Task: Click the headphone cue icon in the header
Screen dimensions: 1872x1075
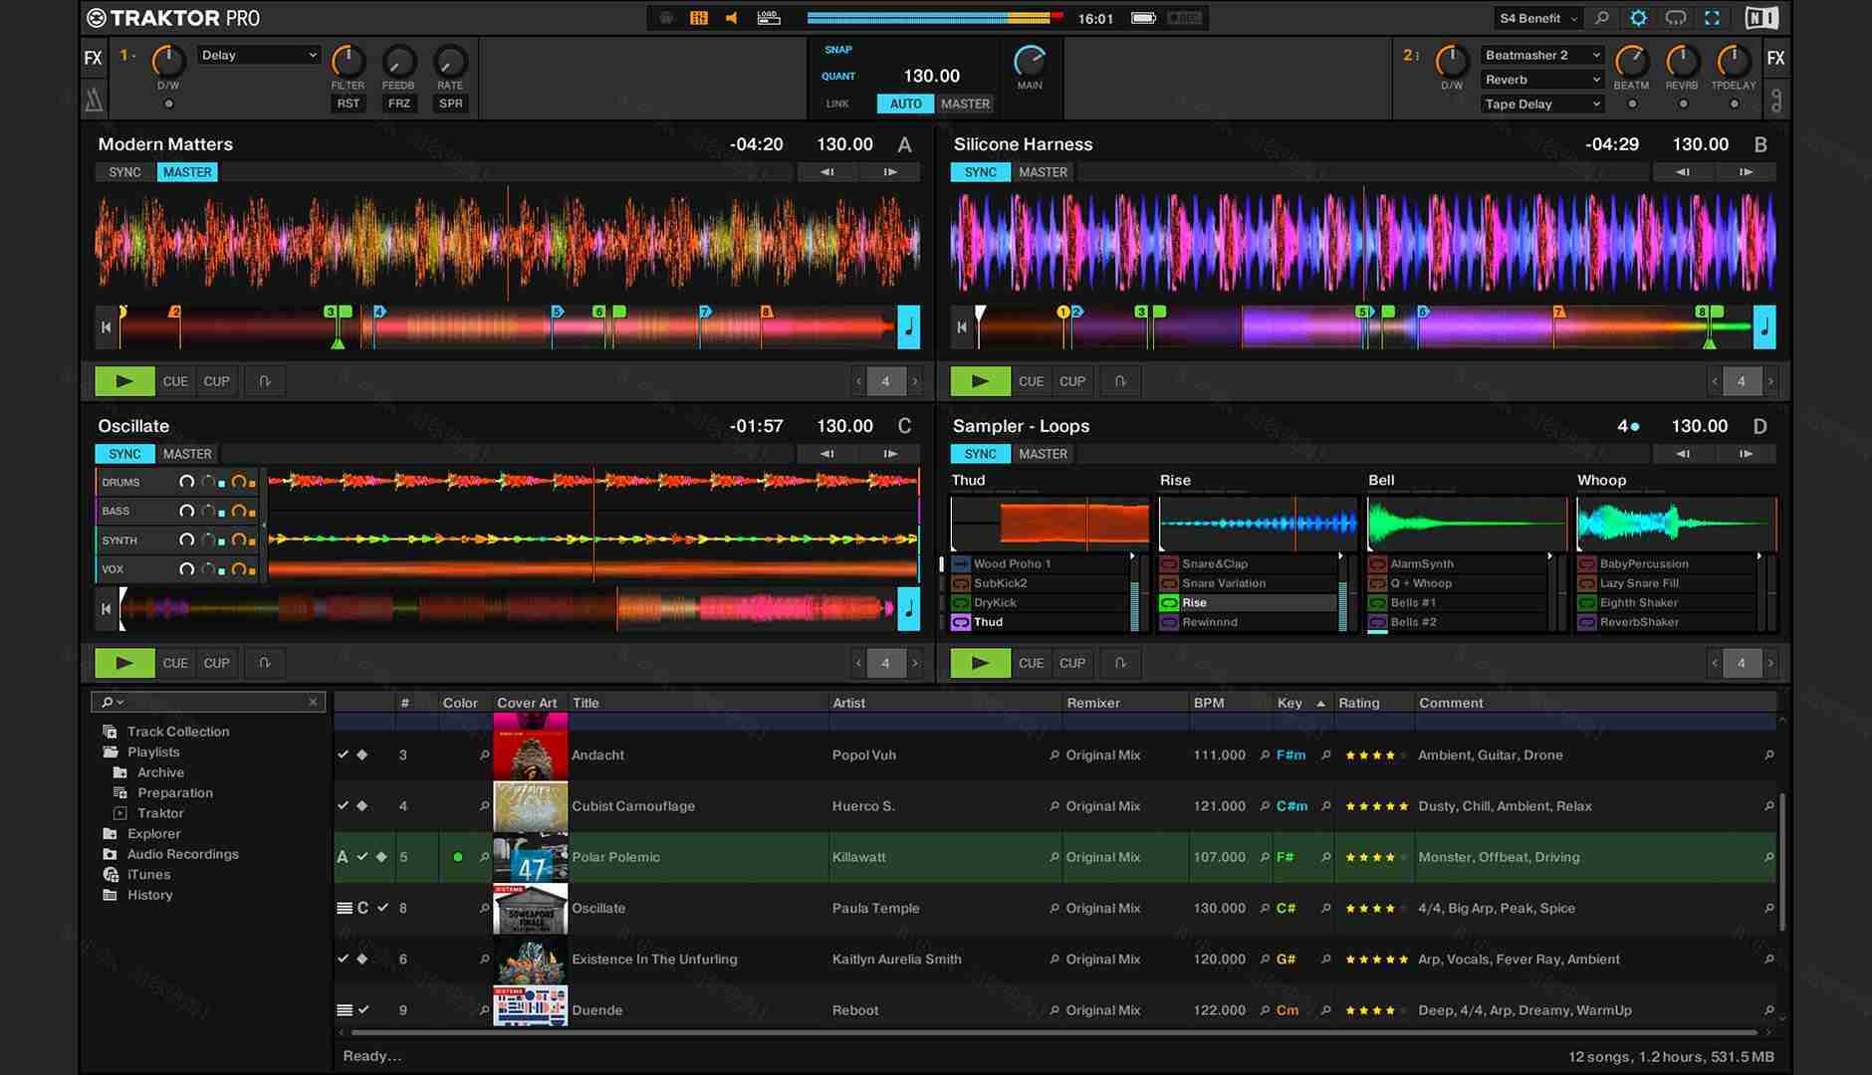Action: [1677, 17]
